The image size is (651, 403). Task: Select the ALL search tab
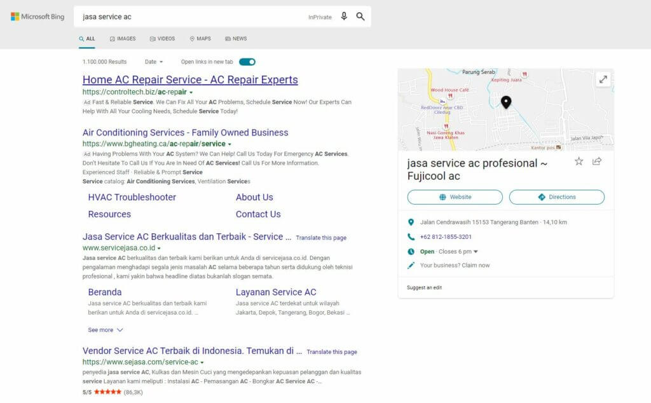point(86,39)
